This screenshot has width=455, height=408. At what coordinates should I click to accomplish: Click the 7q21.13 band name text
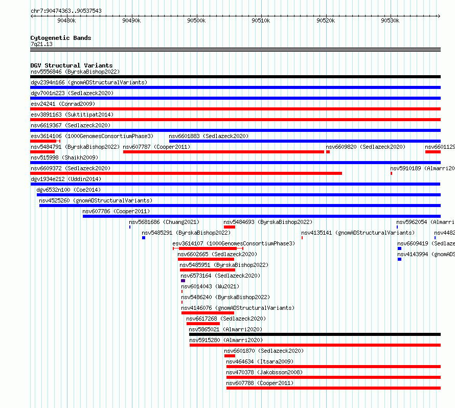[x=41, y=44]
